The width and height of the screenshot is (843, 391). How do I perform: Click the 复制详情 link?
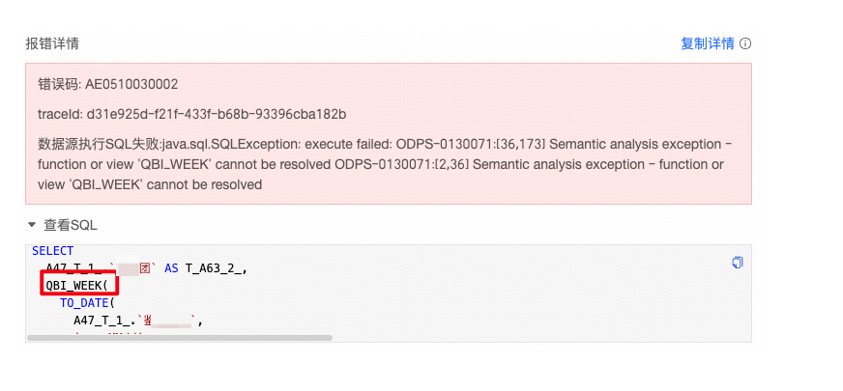[x=707, y=43]
